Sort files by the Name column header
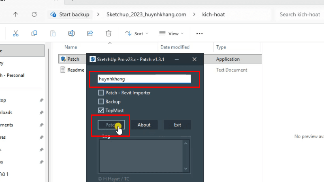The width and height of the screenshot is (324, 182). 70,47
